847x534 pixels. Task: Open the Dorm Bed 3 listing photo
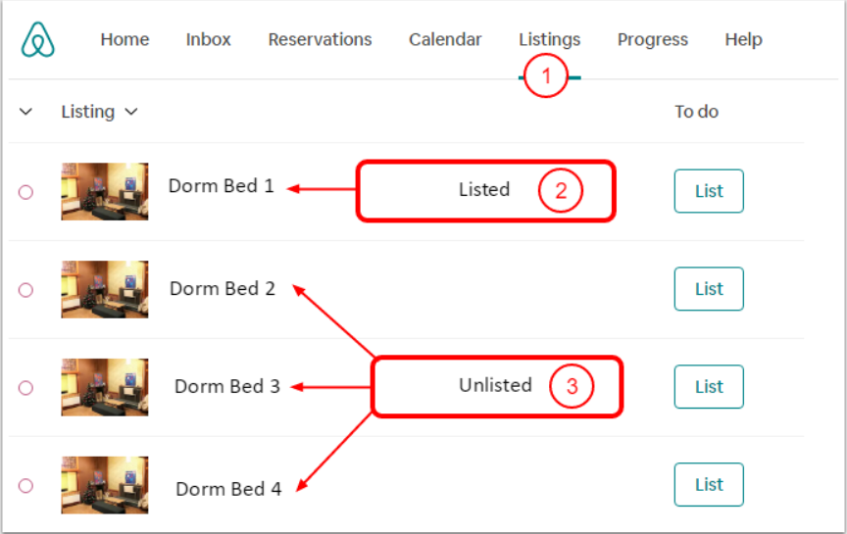pyautogui.click(x=105, y=387)
